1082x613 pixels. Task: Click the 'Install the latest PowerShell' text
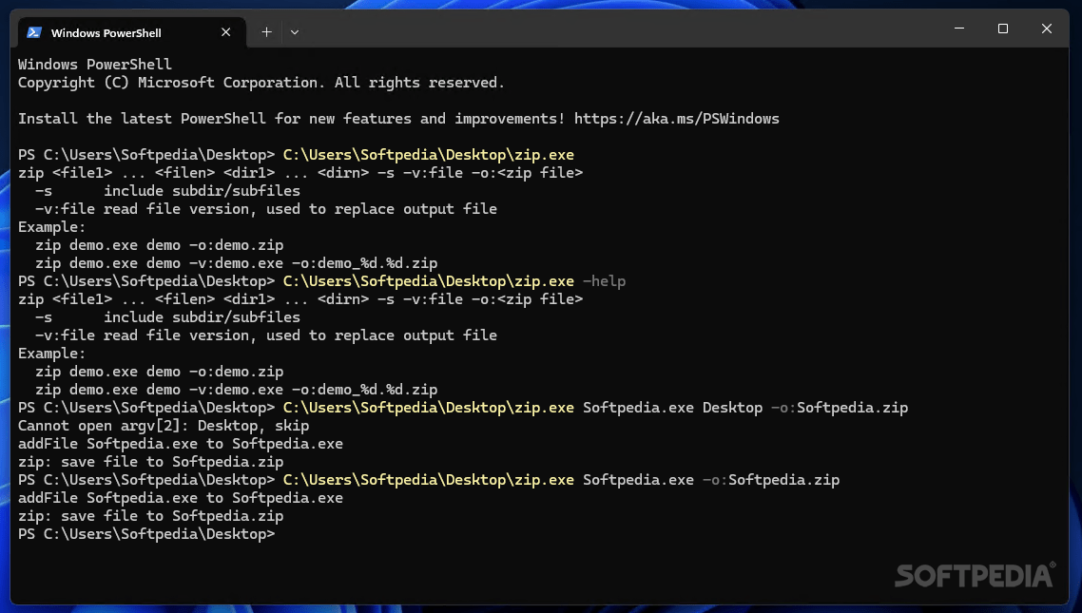pos(142,119)
